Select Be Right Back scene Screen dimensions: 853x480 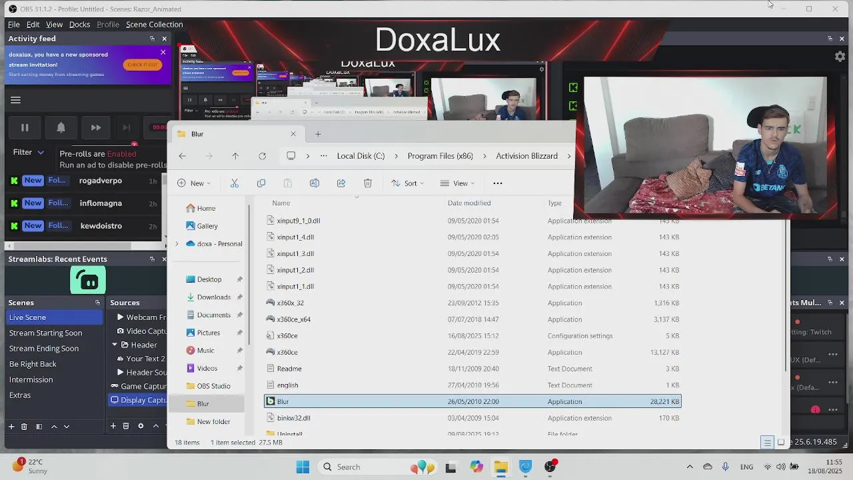[55, 364]
